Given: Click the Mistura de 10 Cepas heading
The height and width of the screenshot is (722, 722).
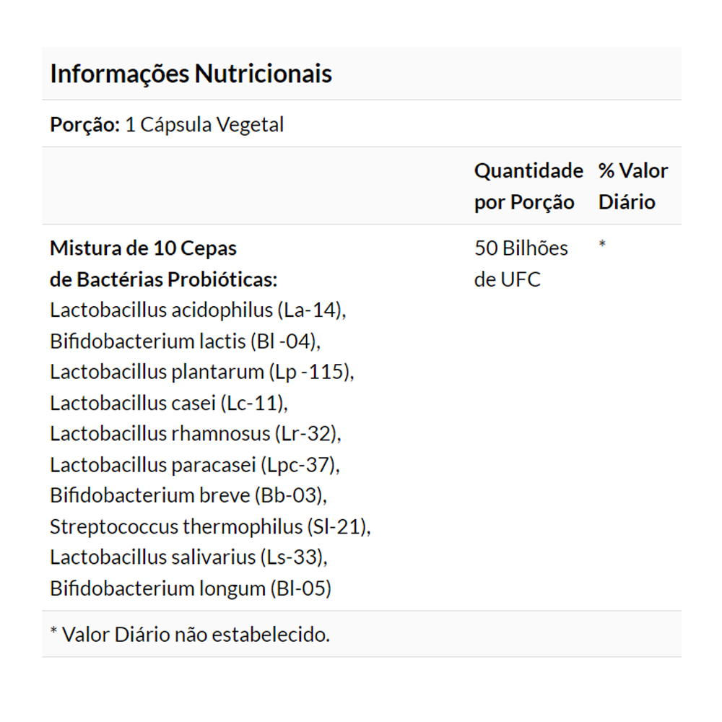Looking at the screenshot, I should tap(143, 248).
